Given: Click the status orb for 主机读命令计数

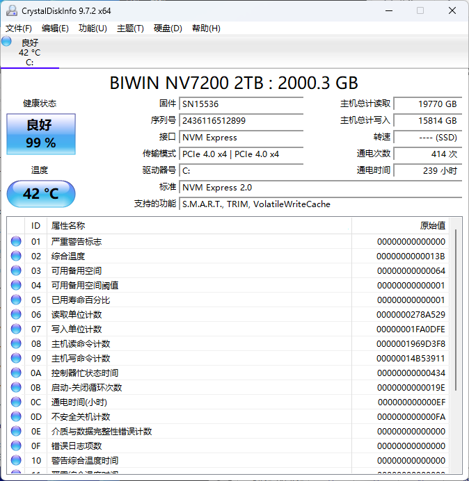Looking at the screenshot, I should tap(16, 343).
